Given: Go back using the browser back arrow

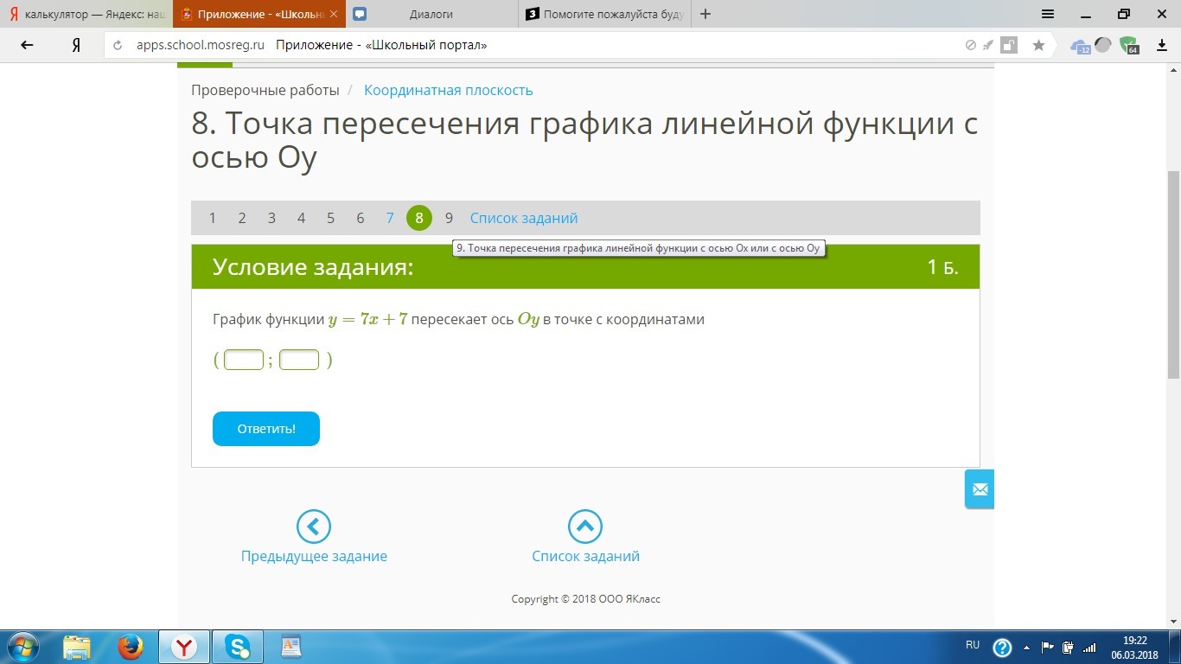Looking at the screenshot, I should [x=27, y=45].
